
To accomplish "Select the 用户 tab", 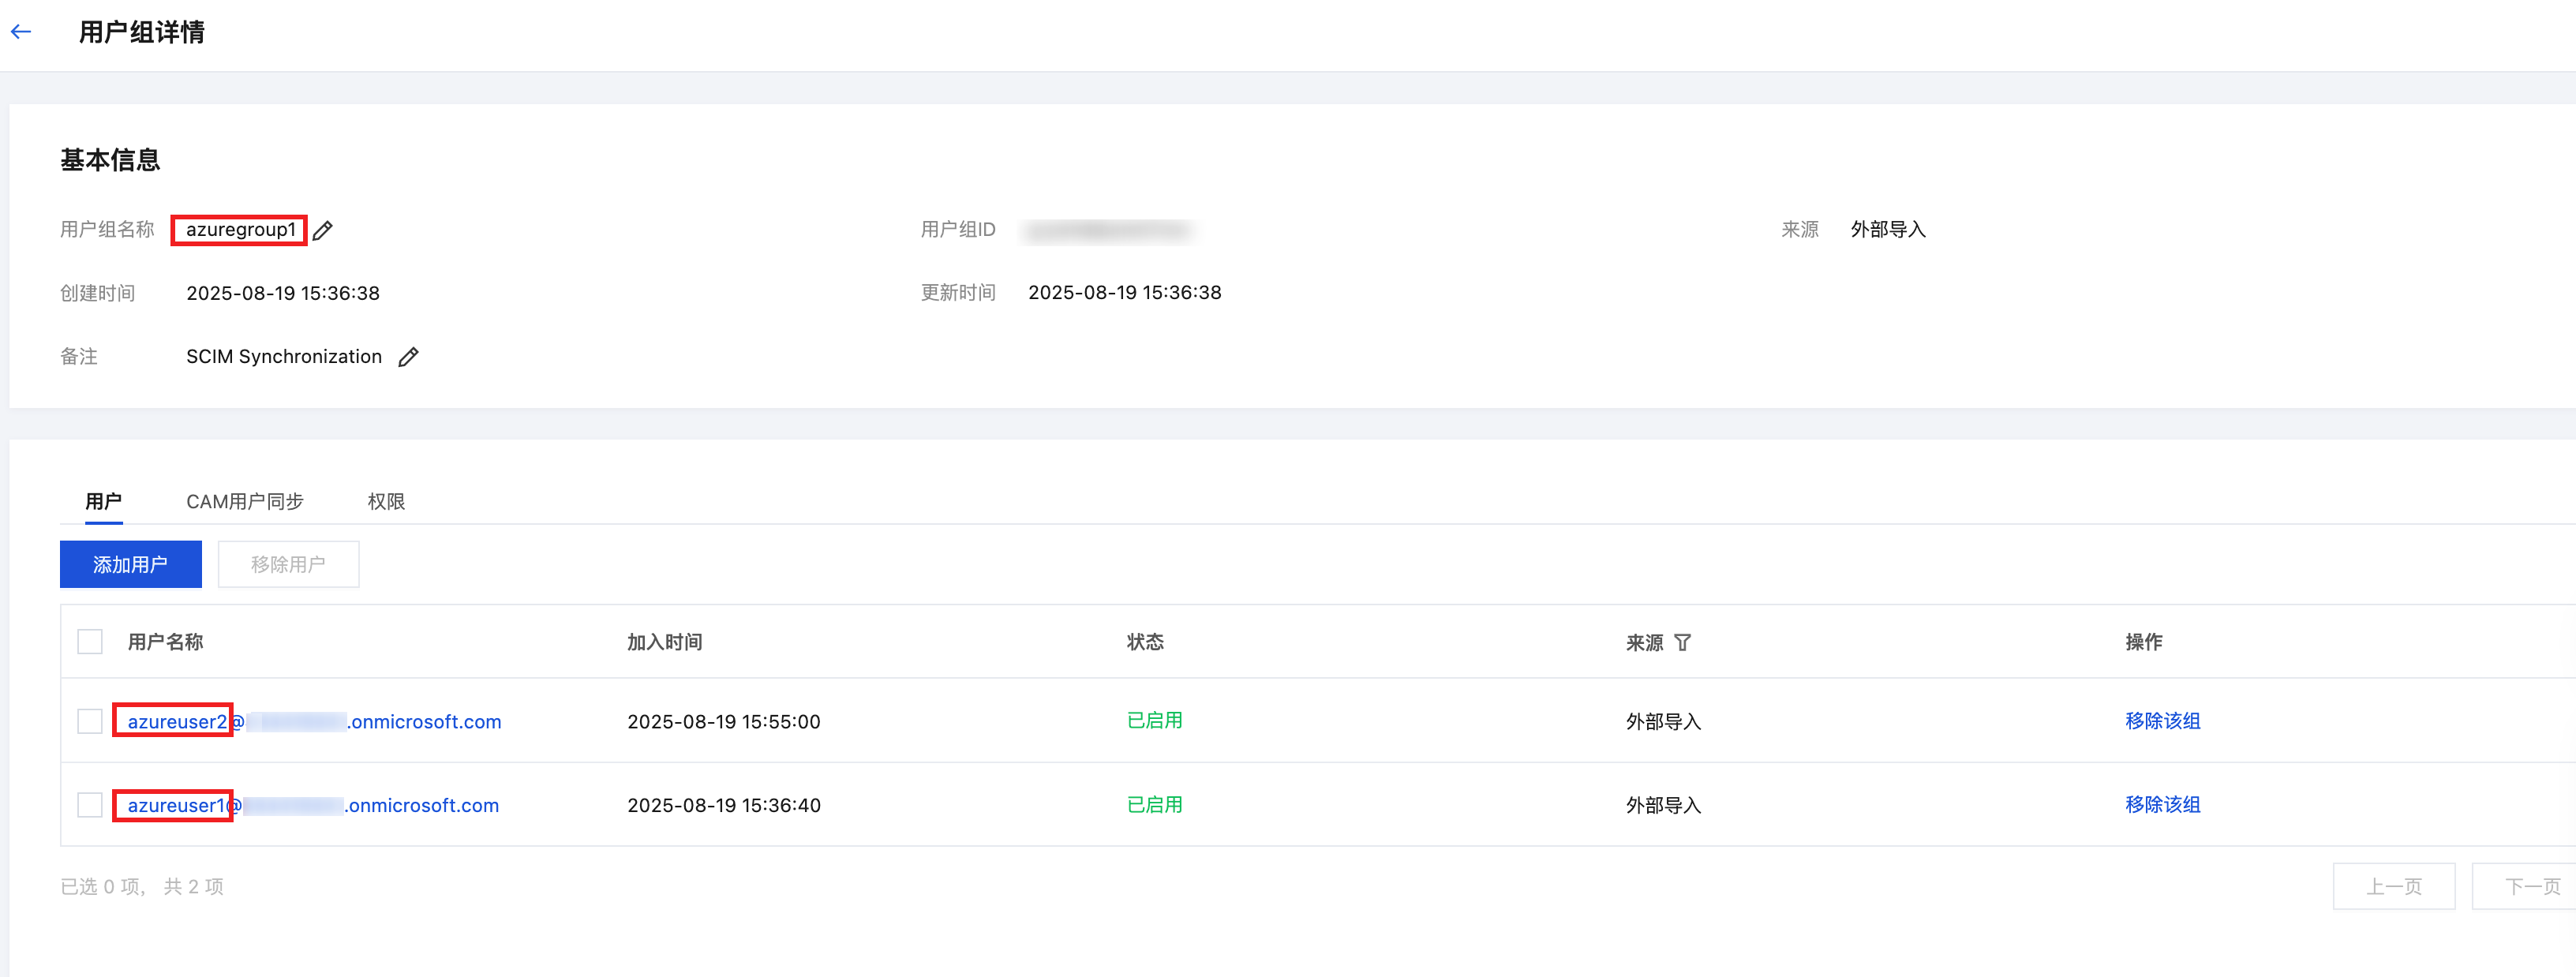I will click(x=103, y=501).
